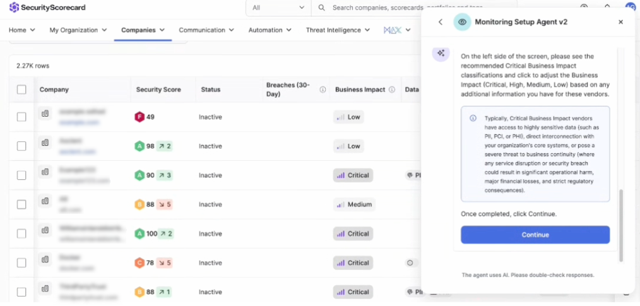Open the Low impact selector in the score 49 row
This screenshot has height=306, width=640.
tap(348, 117)
